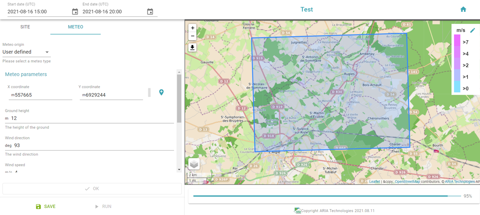480x215 pixels.
Task: Click the >1 m/s legend swatch
Action: coord(457,75)
